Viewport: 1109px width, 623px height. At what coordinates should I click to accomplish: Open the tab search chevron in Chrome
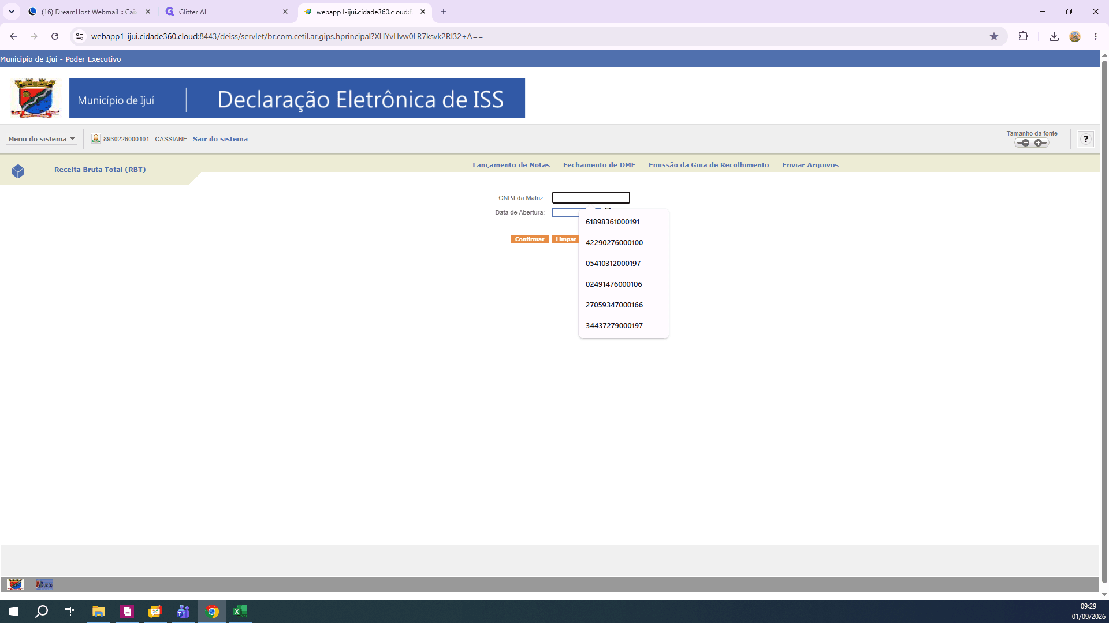tap(11, 12)
